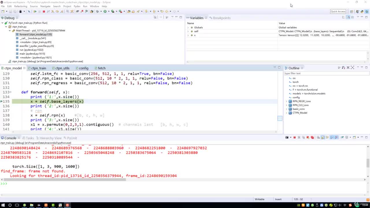Expand x tensor variable row
Viewport: 370px width, 208px height.
(188, 35)
